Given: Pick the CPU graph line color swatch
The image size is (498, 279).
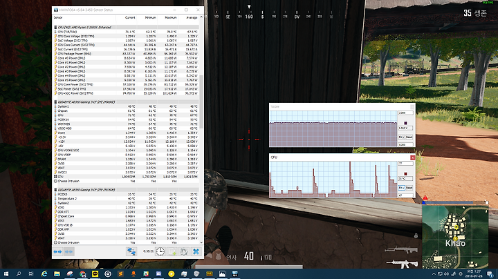Looking at the screenshot, I should point(405,174).
